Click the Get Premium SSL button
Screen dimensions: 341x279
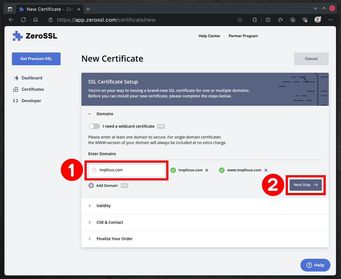[x=36, y=59]
